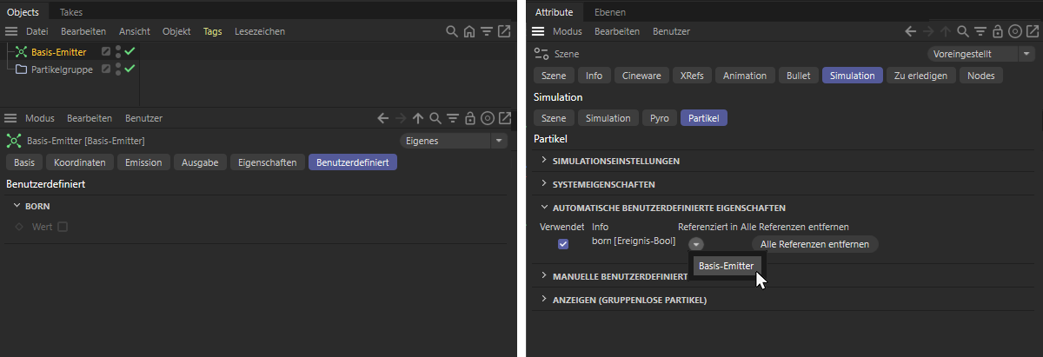Open the filter icon in Objects manager
This screenshot has height=357, width=1043.
487,31
